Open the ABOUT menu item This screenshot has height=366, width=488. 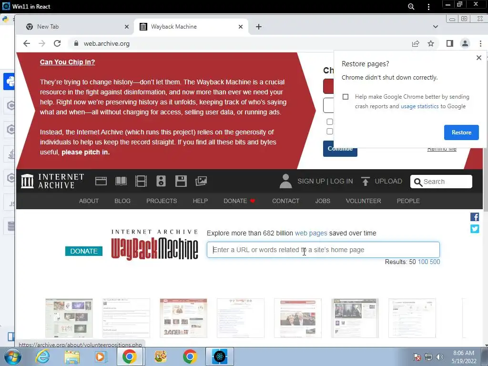point(89,201)
